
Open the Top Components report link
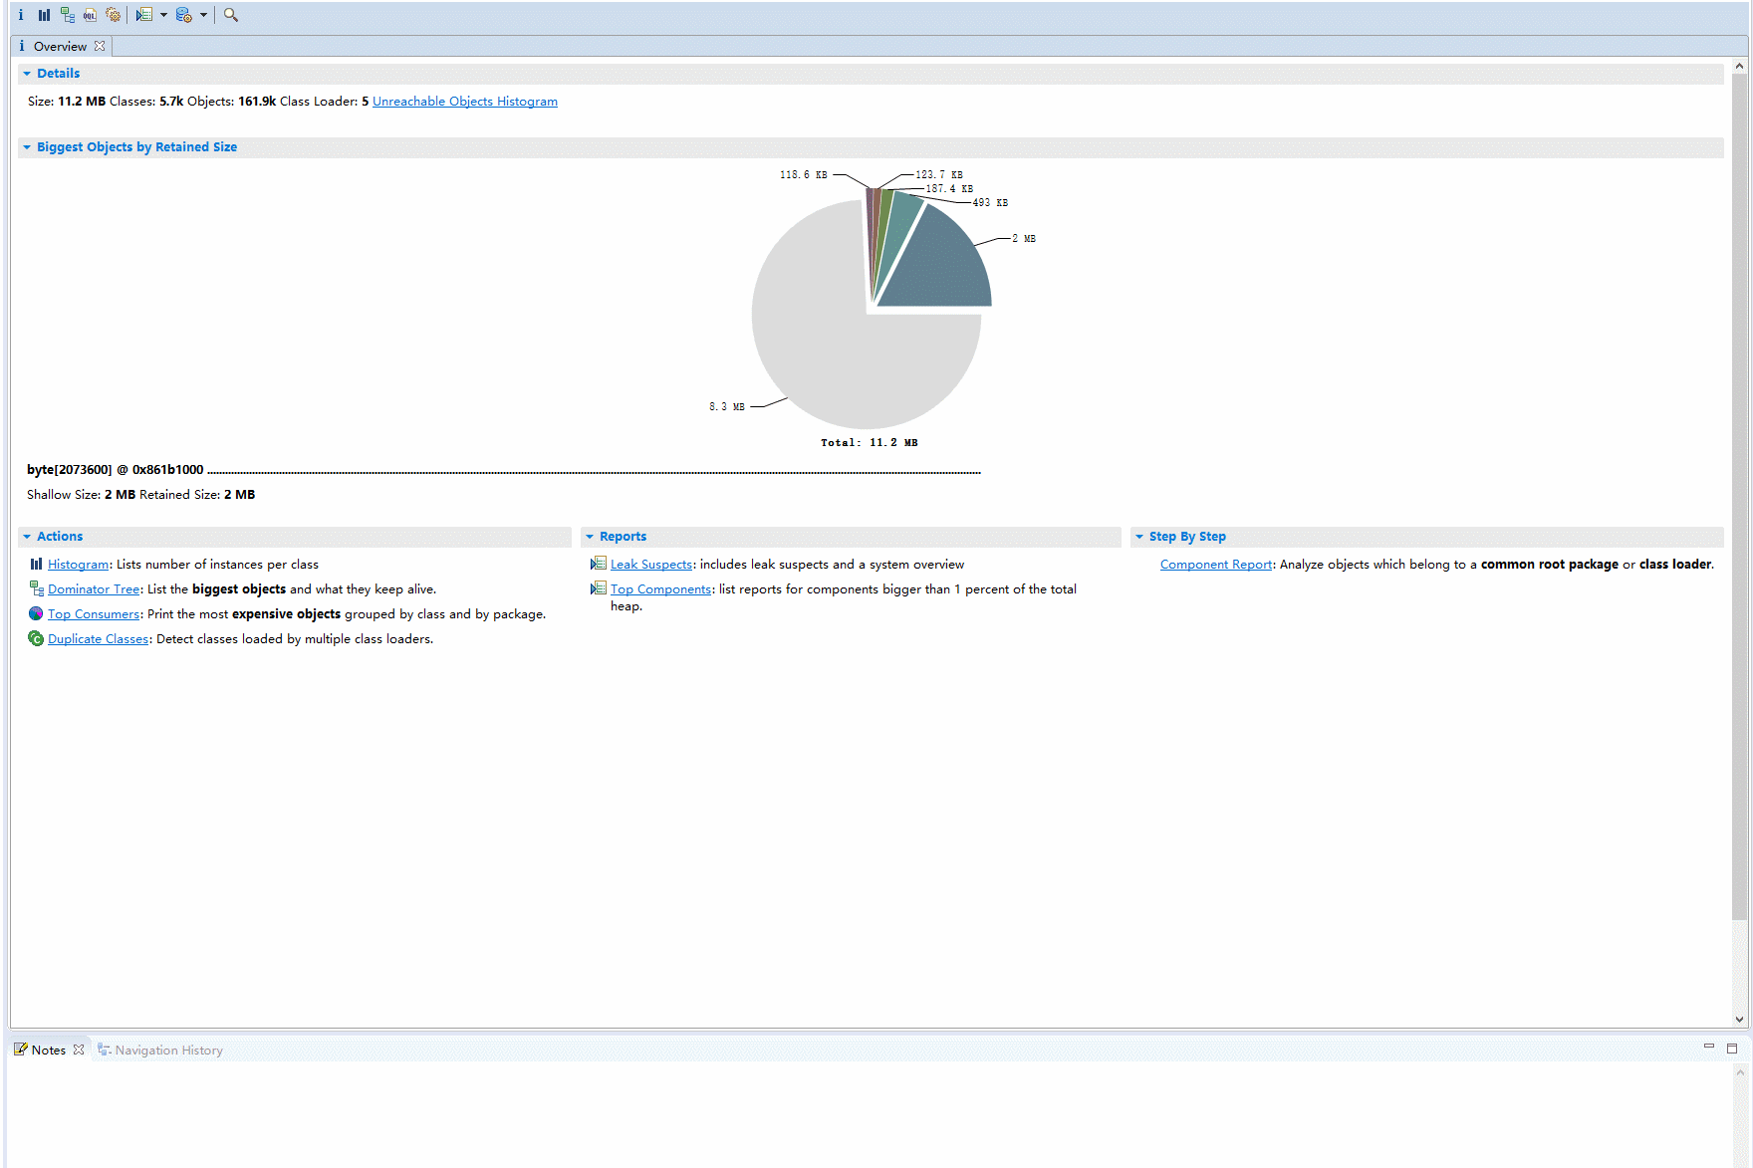661,589
